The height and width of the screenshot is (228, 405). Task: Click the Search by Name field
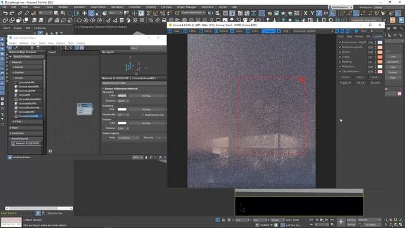click(x=28, y=56)
